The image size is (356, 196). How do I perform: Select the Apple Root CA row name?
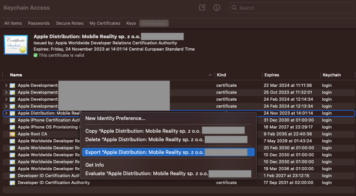pos(32,134)
